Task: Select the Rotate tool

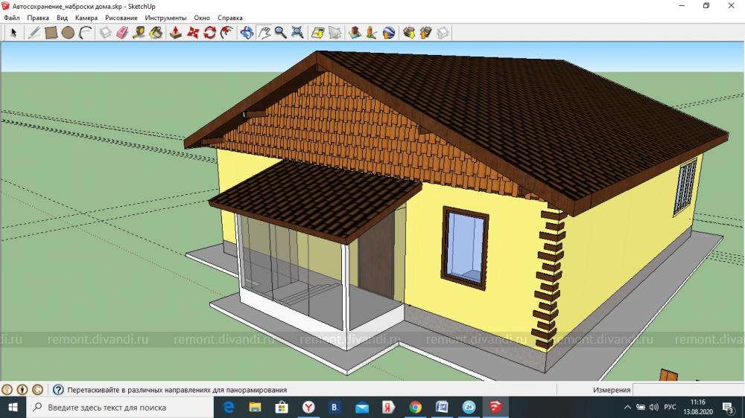Action: (x=210, y=33)
